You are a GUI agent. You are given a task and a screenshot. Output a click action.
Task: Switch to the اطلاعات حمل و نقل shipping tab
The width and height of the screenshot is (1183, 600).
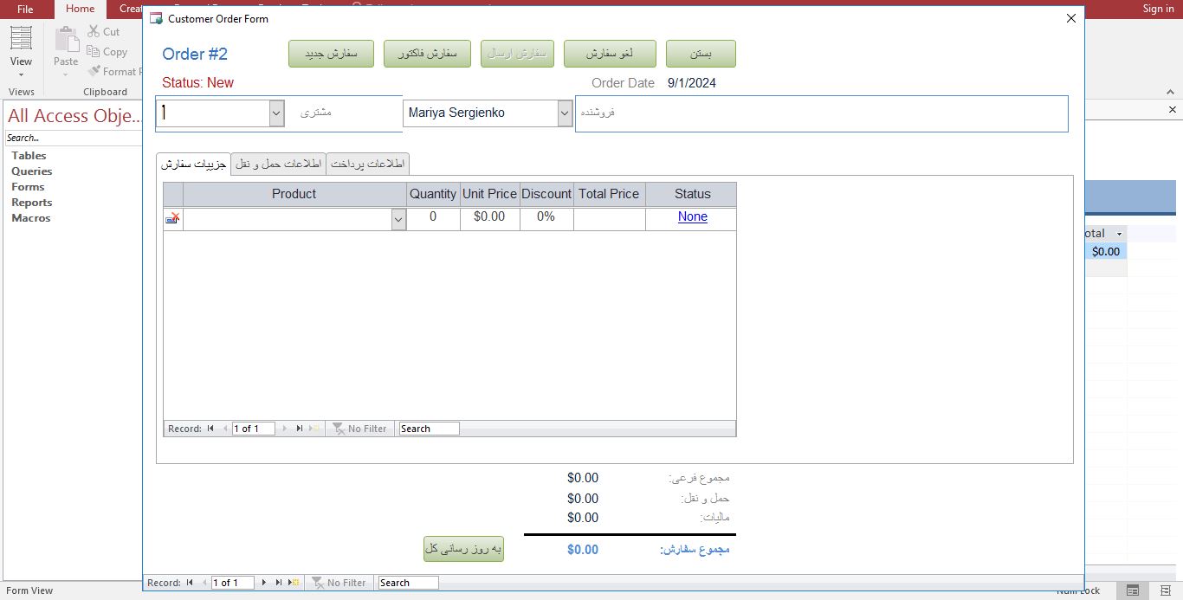279,164
